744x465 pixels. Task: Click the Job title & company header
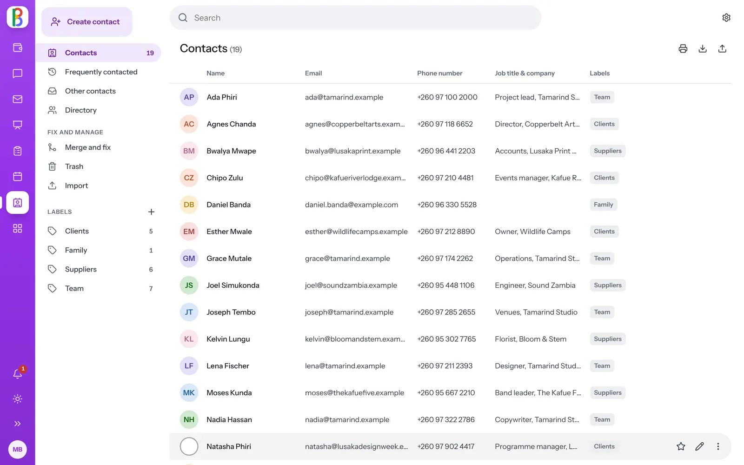[525, 73]
